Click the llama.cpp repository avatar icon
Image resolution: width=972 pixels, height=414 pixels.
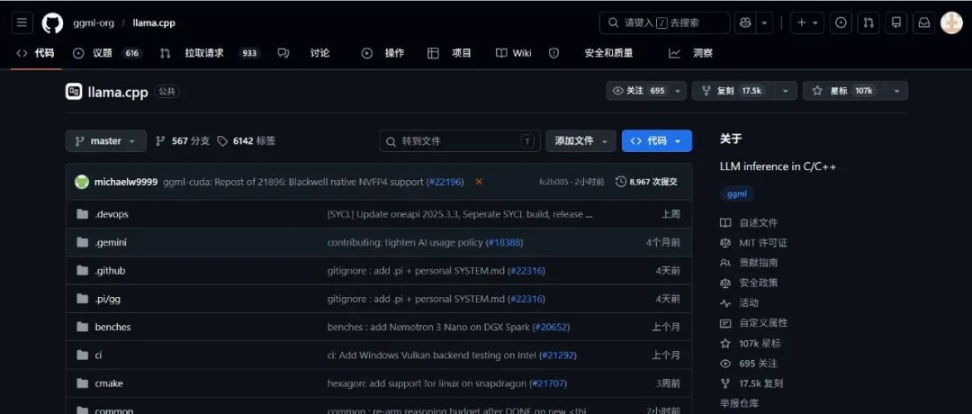pos(74,91)
